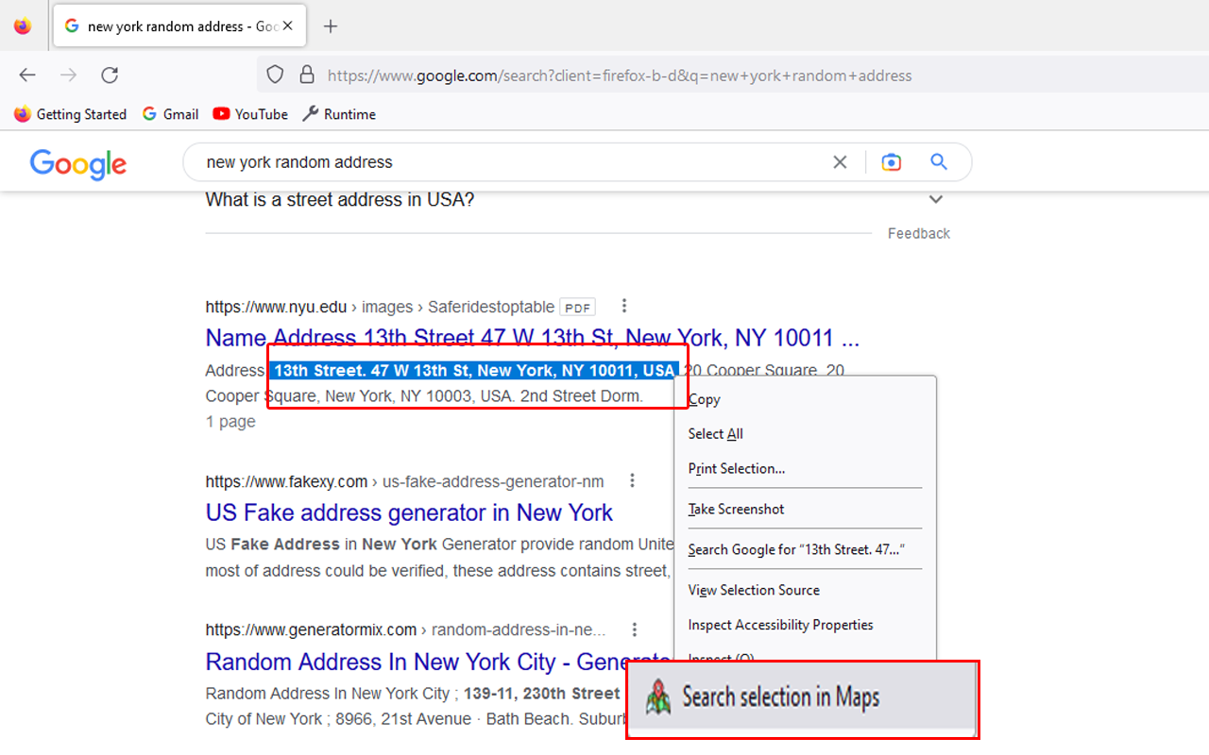Click the tracking protection shield icon
Viewport: 1209px width, 755px height.
click(x=274, y=74)
